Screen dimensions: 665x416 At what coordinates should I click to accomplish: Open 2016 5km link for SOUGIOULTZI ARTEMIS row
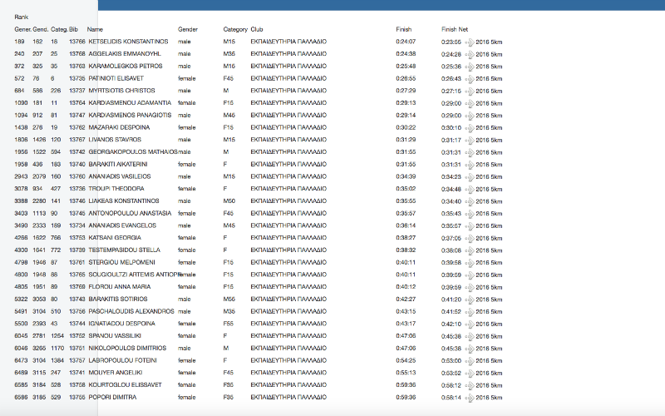coord(489,275)
